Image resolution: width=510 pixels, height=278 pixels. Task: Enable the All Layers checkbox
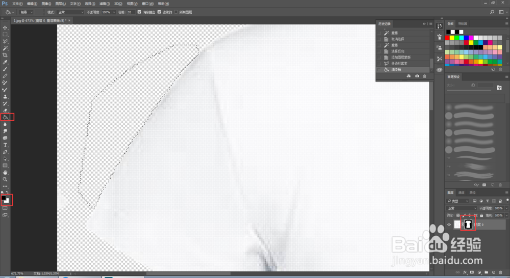pyautogui.click(x=176, y=12)
